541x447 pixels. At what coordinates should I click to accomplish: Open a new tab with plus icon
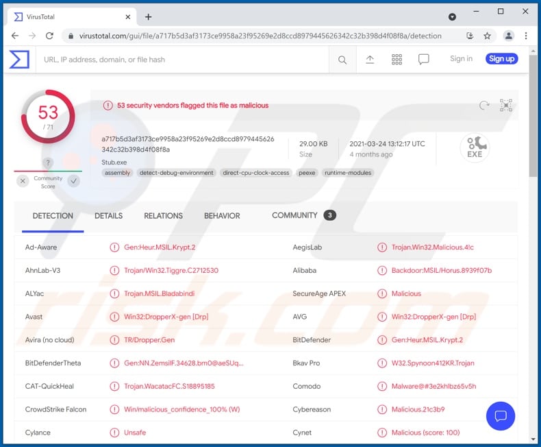(x=149, y=17)
